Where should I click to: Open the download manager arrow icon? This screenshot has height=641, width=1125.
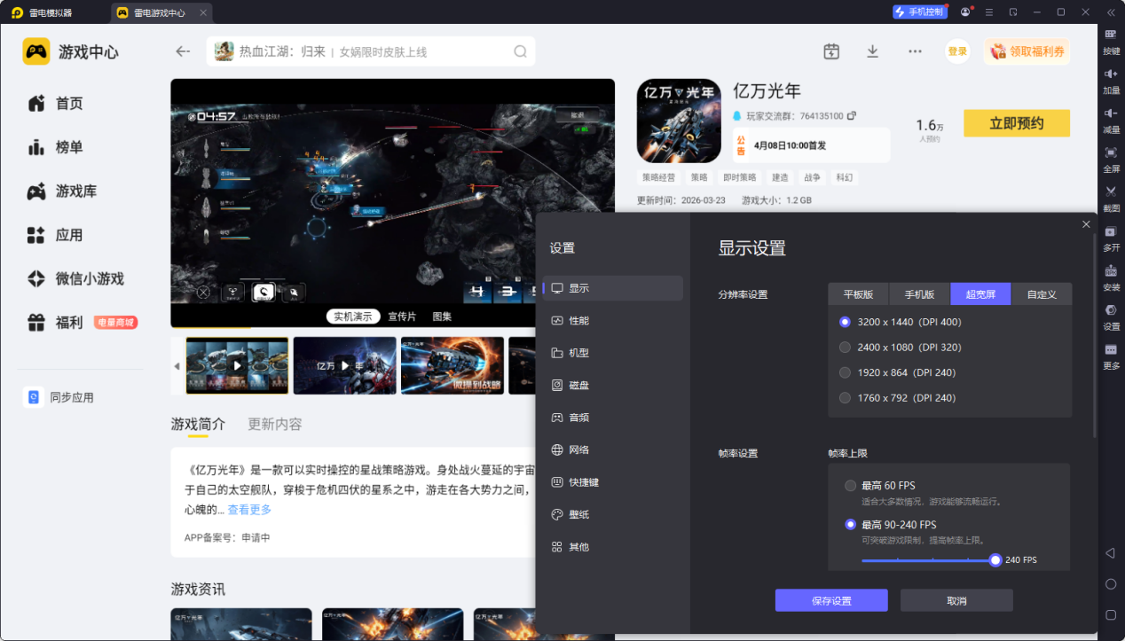tap(872, 51)
